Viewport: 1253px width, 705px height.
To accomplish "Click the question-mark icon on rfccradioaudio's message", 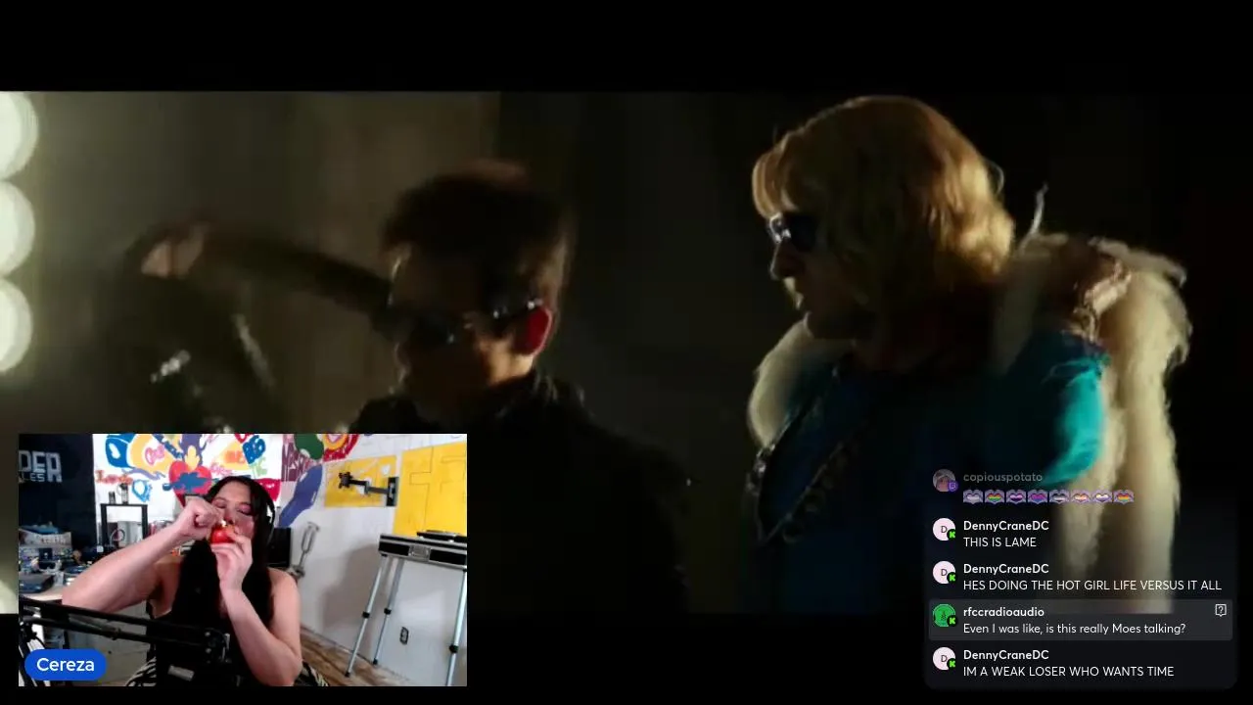I will (1220, 610).
